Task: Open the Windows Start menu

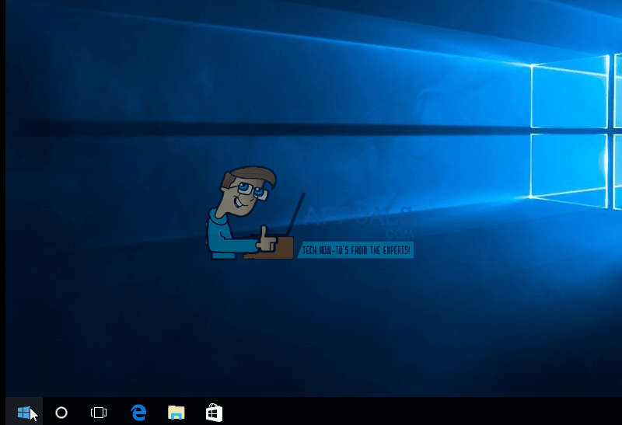Action: click(24, 413)
